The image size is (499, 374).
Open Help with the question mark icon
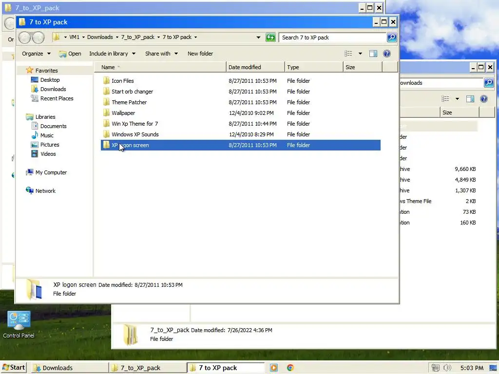386,54
